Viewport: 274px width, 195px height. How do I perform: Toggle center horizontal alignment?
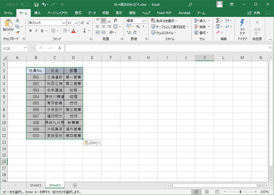click(104, 26)
